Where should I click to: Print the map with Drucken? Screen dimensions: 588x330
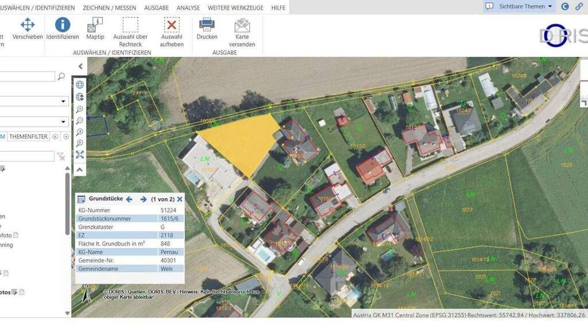(207, 29)
